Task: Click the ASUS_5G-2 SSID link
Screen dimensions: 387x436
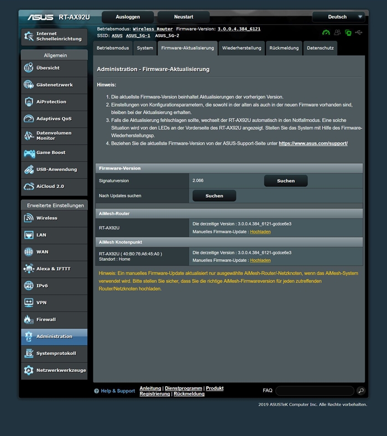Action: (x=167, y=35)
